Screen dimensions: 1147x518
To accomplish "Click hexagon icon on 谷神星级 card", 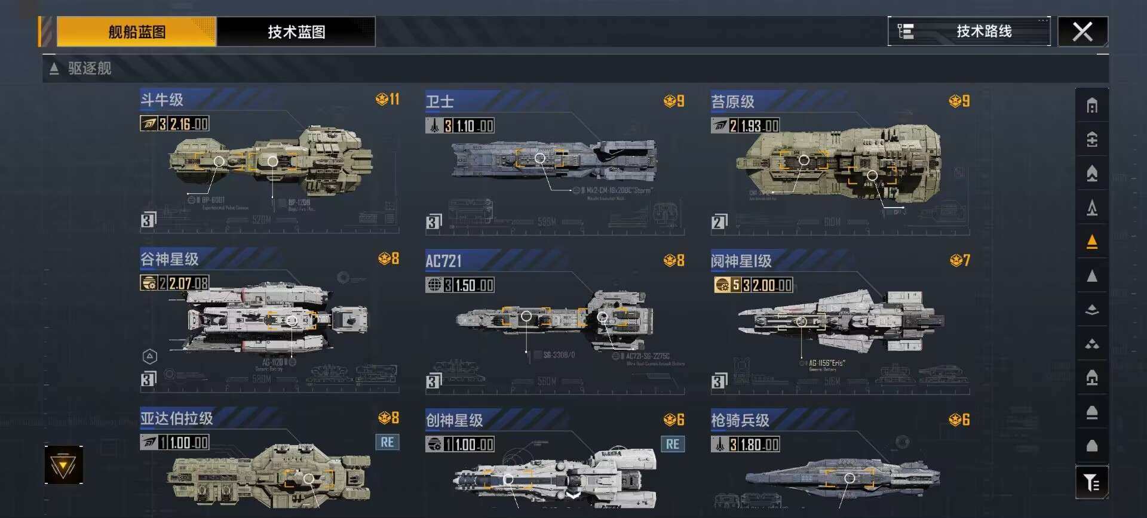I will (150, 356).
